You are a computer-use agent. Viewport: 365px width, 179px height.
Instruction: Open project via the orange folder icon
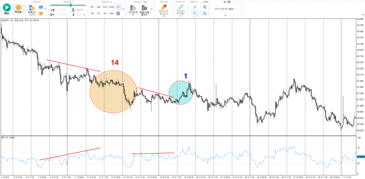(41, 13)
